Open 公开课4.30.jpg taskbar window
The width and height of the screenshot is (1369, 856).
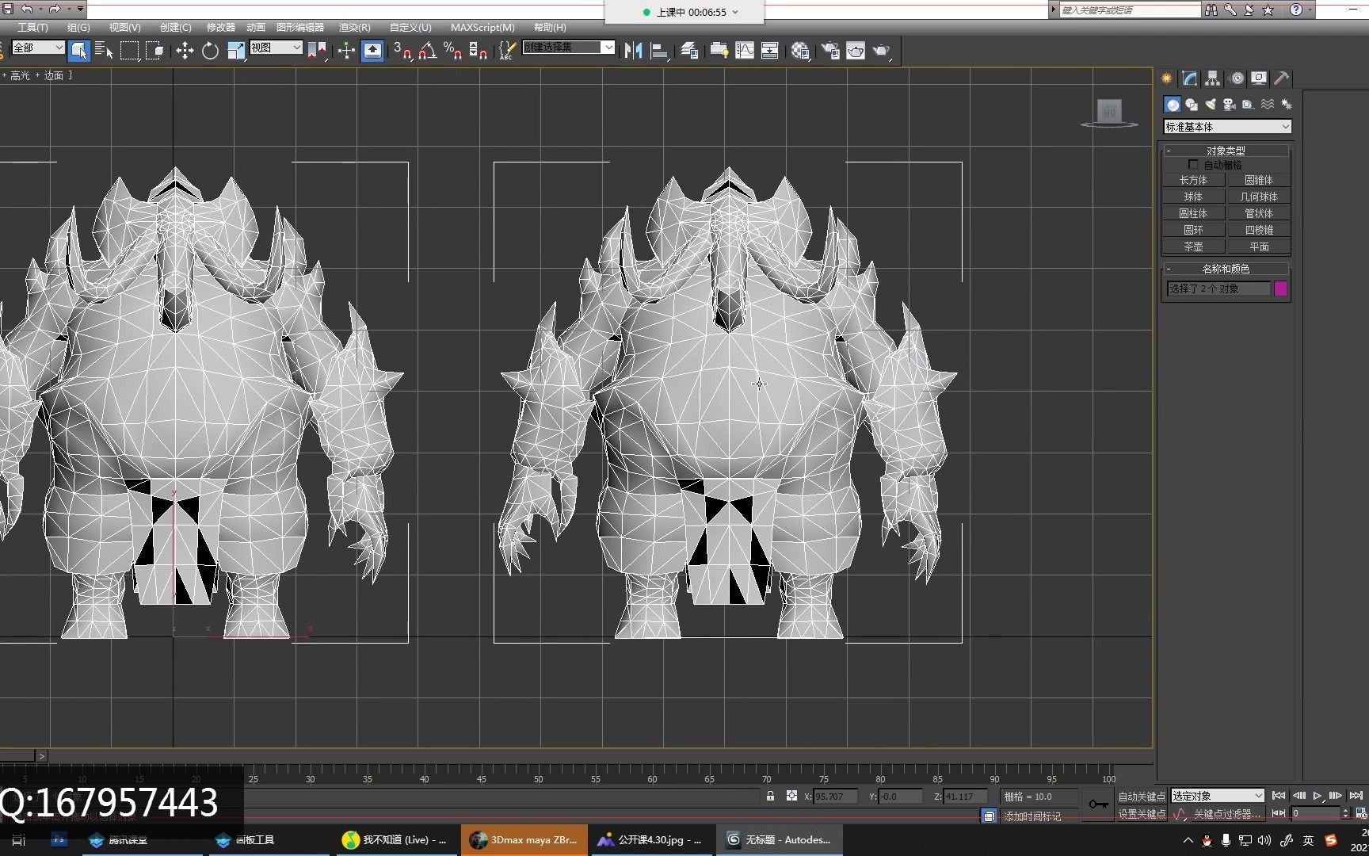point(650,839)
